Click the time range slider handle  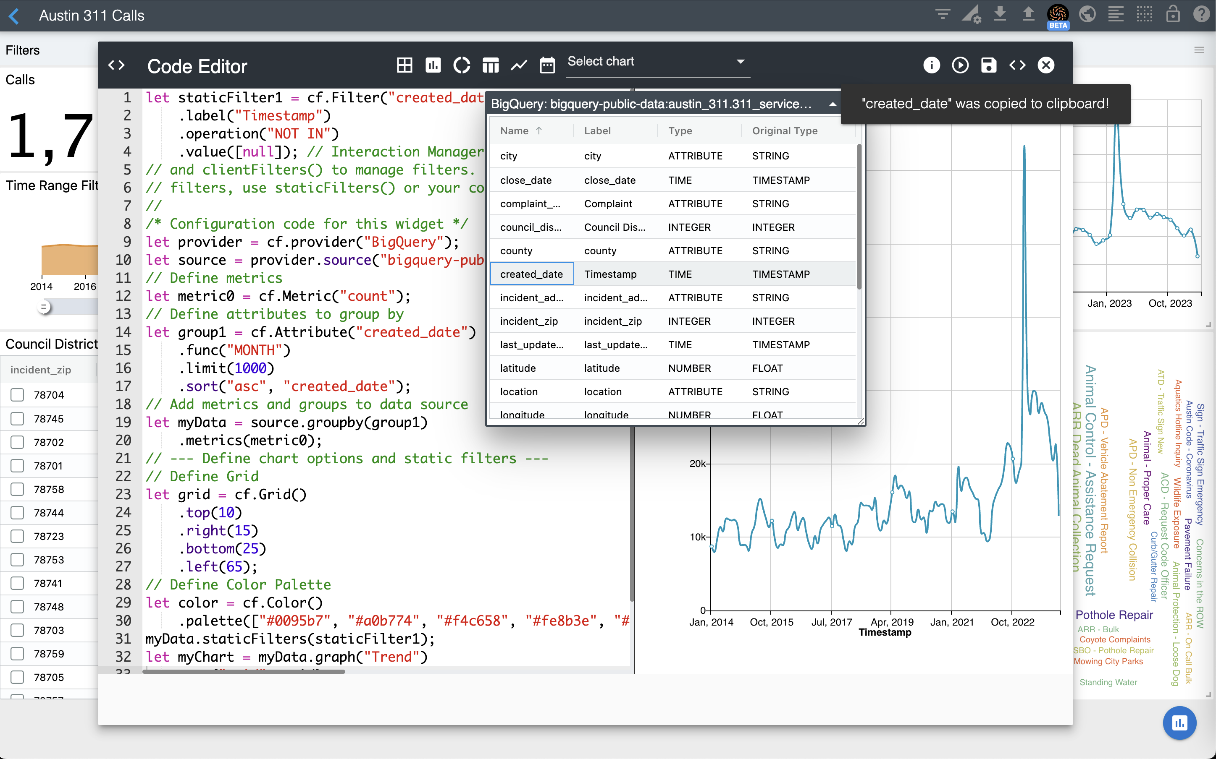coord(44,307)
